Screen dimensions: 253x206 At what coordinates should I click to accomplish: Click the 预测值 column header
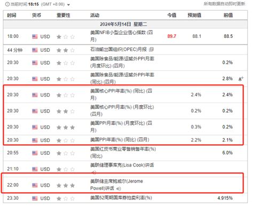194,15
